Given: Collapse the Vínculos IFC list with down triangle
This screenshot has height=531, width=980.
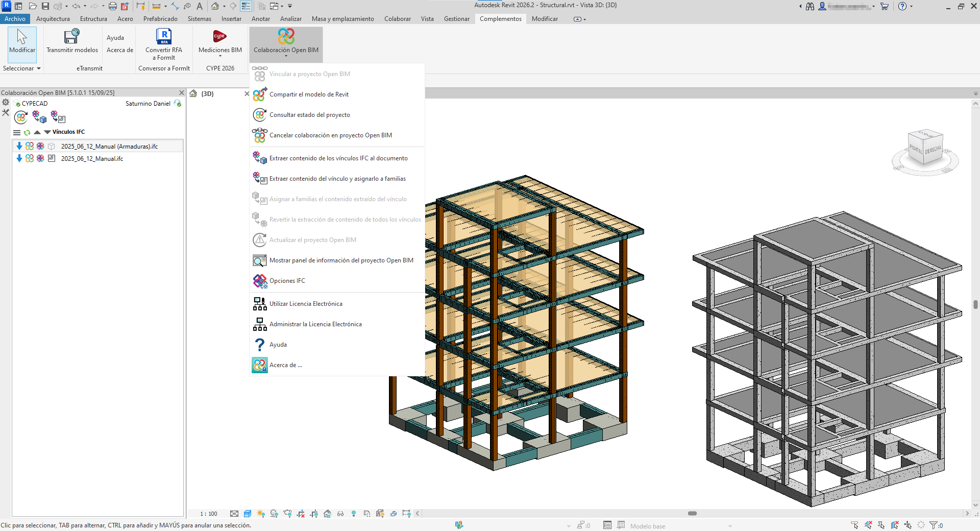Looking at the screenshot, I should (x=47, y=132).
